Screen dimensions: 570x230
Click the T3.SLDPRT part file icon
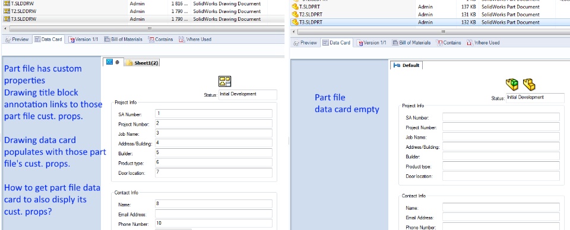295,22
